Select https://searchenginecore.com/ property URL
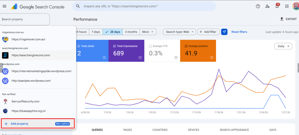299x135 pixels. (x=31, y=55)
